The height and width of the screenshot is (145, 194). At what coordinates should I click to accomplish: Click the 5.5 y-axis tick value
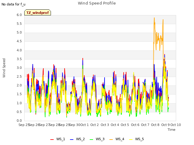click(19, 24)
